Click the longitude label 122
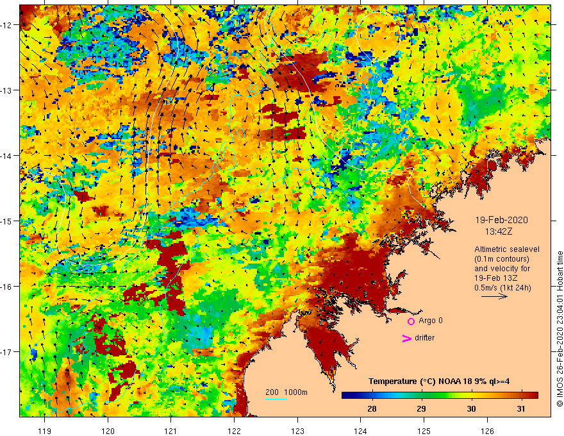The width and height of the screenshot is (564, 436). [234, 431]
